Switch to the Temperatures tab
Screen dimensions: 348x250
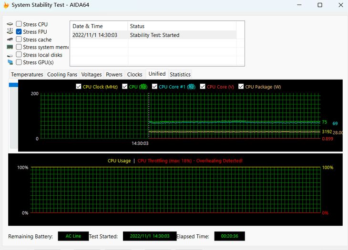(27, 74)
